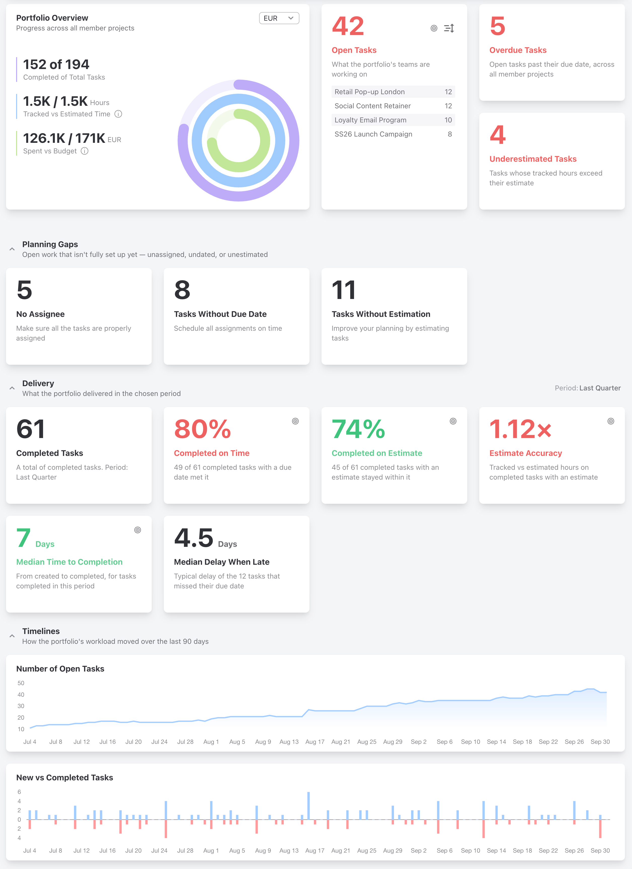632x869 pixels.
Task: Select the Social Content Retainer row
Action: tap(393, 106)
